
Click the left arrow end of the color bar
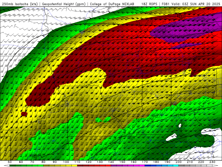[x=7, y=166]
